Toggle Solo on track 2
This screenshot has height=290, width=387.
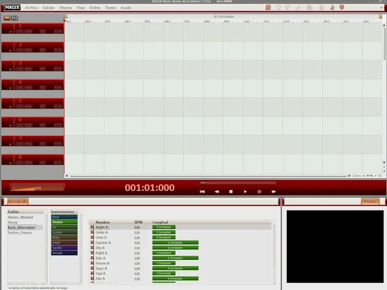pos(20,50)
